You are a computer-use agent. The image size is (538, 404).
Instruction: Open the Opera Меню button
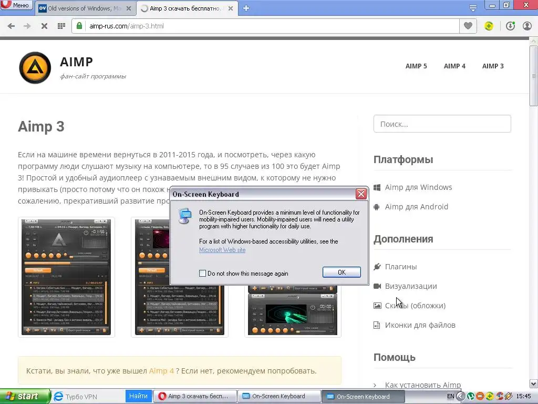point(16,5)
